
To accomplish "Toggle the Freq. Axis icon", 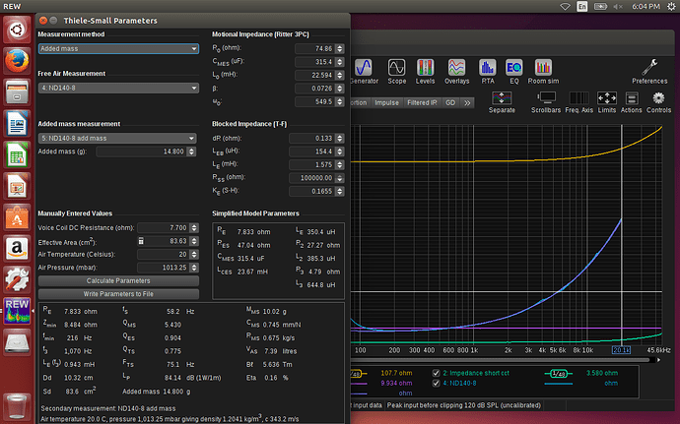I will pyautogui.click(x=578, y=102).
